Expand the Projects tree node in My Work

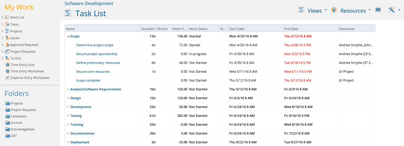[2, 31]
